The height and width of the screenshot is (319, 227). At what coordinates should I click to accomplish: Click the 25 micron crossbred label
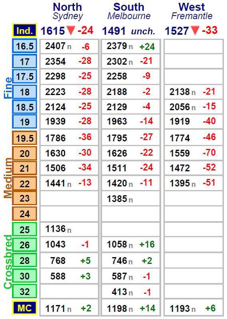pos(24,229)
